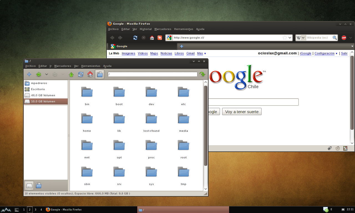Open back history dropdown in file manager
355x213 pixels.
(47, 74)
